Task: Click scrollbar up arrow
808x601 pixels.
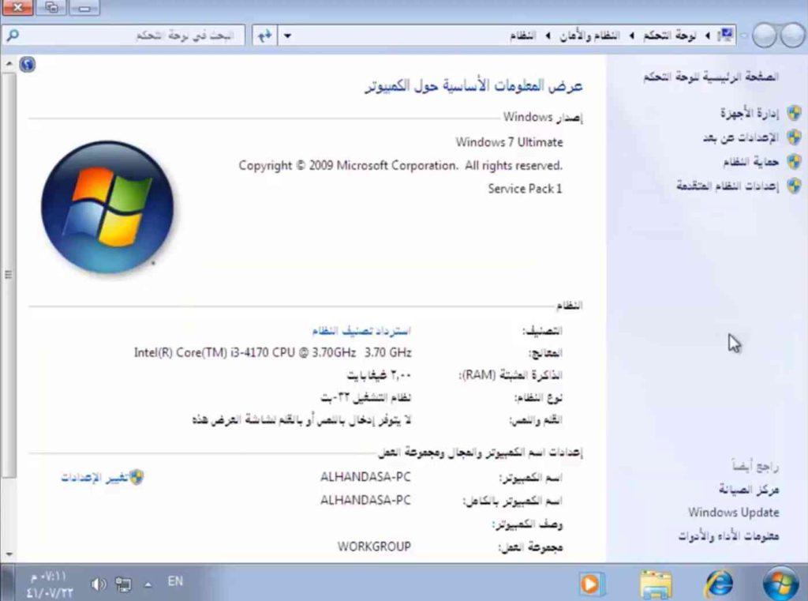Action: pyautogui.click(x=9, y=63)
